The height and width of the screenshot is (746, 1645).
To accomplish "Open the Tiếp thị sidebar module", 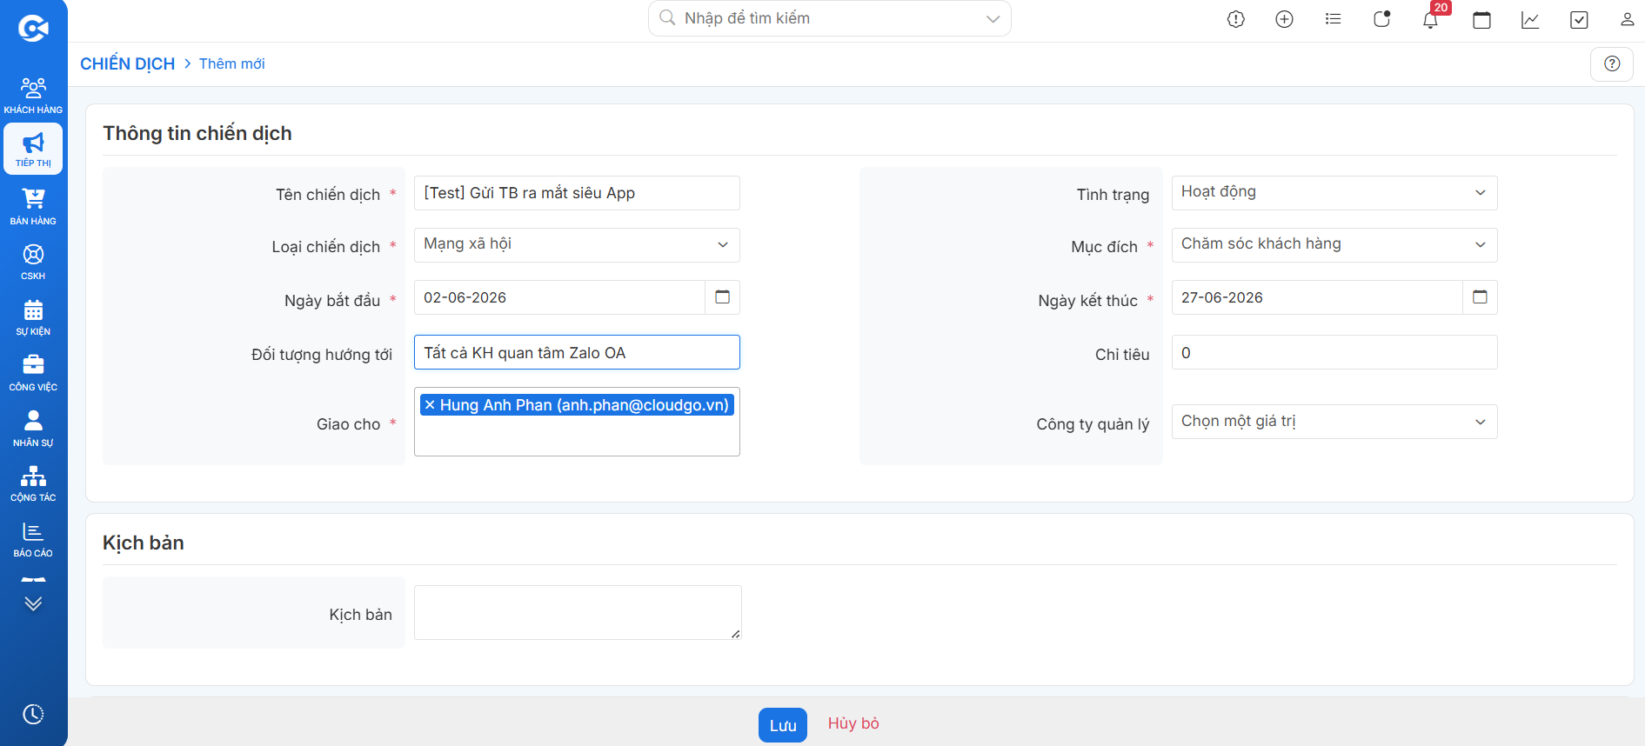I will point(33,149).
